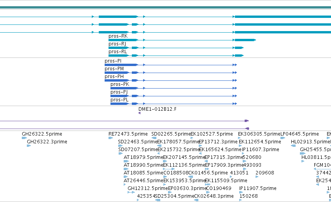The width and height of the screenshot is (331, 202).
Task: Choose the EK207145.5prime EST label
Action: [x=184, y=157]
